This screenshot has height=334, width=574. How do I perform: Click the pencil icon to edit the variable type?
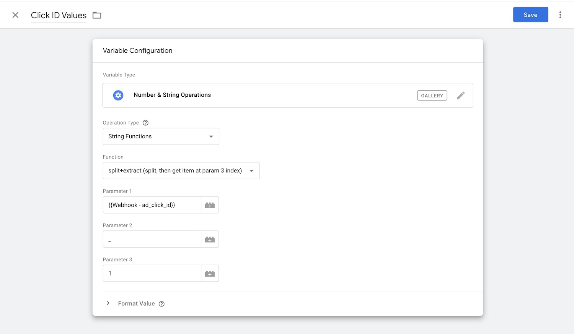[x=461, y=95]
